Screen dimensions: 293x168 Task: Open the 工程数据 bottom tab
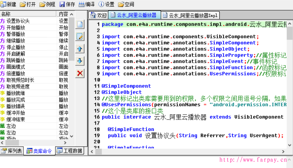[70, 151]
